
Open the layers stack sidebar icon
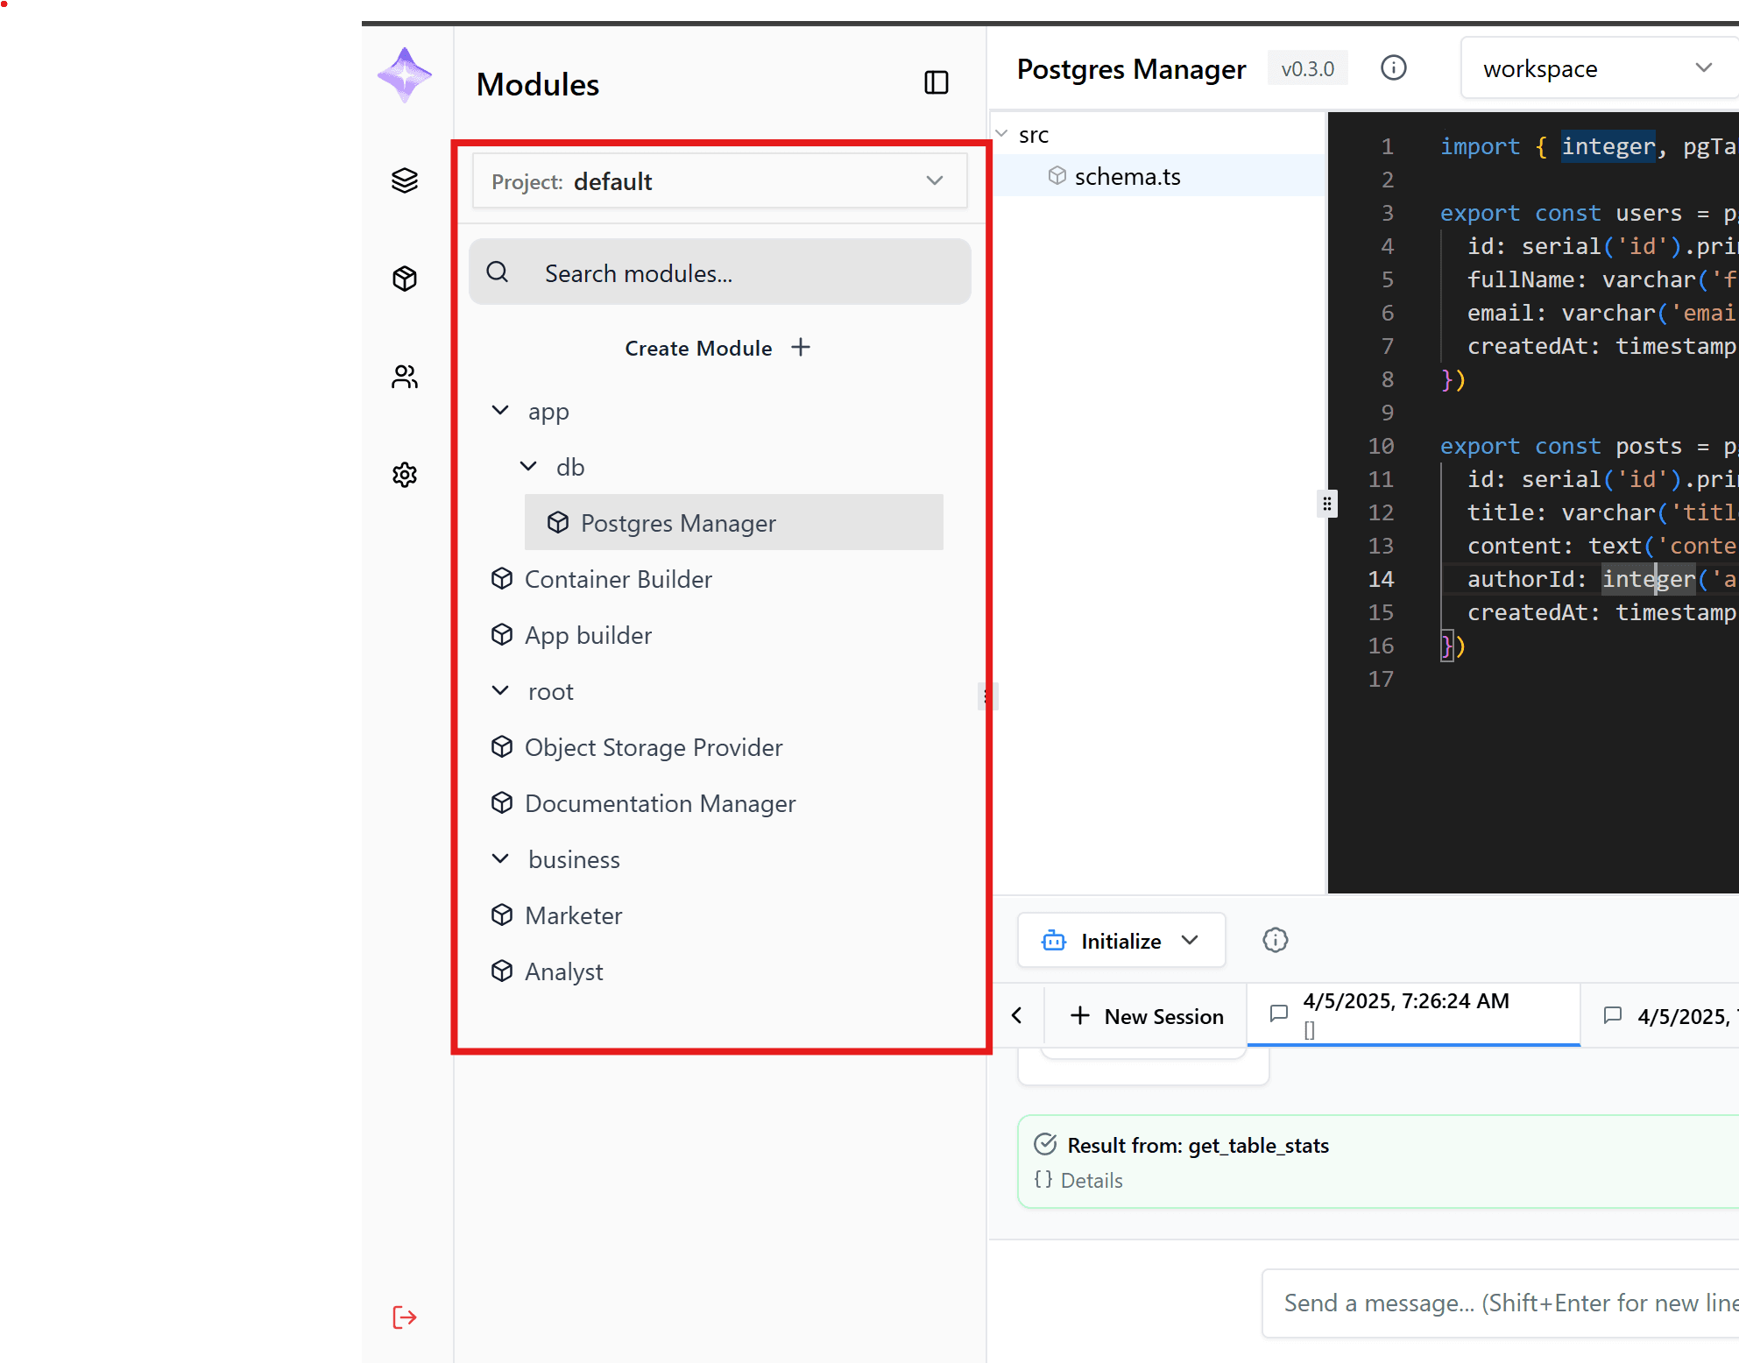pos(404,180)
